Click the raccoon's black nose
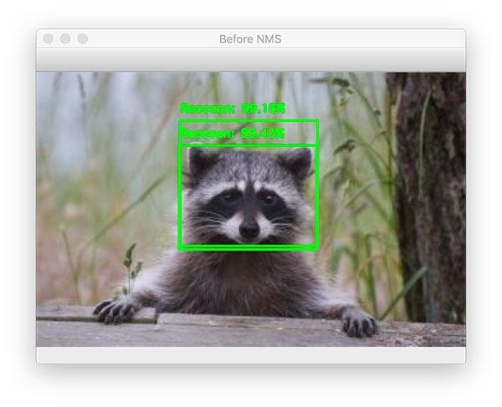The height and width of the screenshot is (407, 502). (248, 228)
